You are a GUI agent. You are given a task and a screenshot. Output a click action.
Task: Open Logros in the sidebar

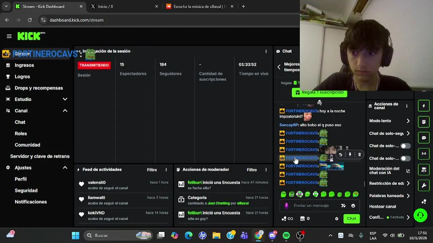pos(22,77)
